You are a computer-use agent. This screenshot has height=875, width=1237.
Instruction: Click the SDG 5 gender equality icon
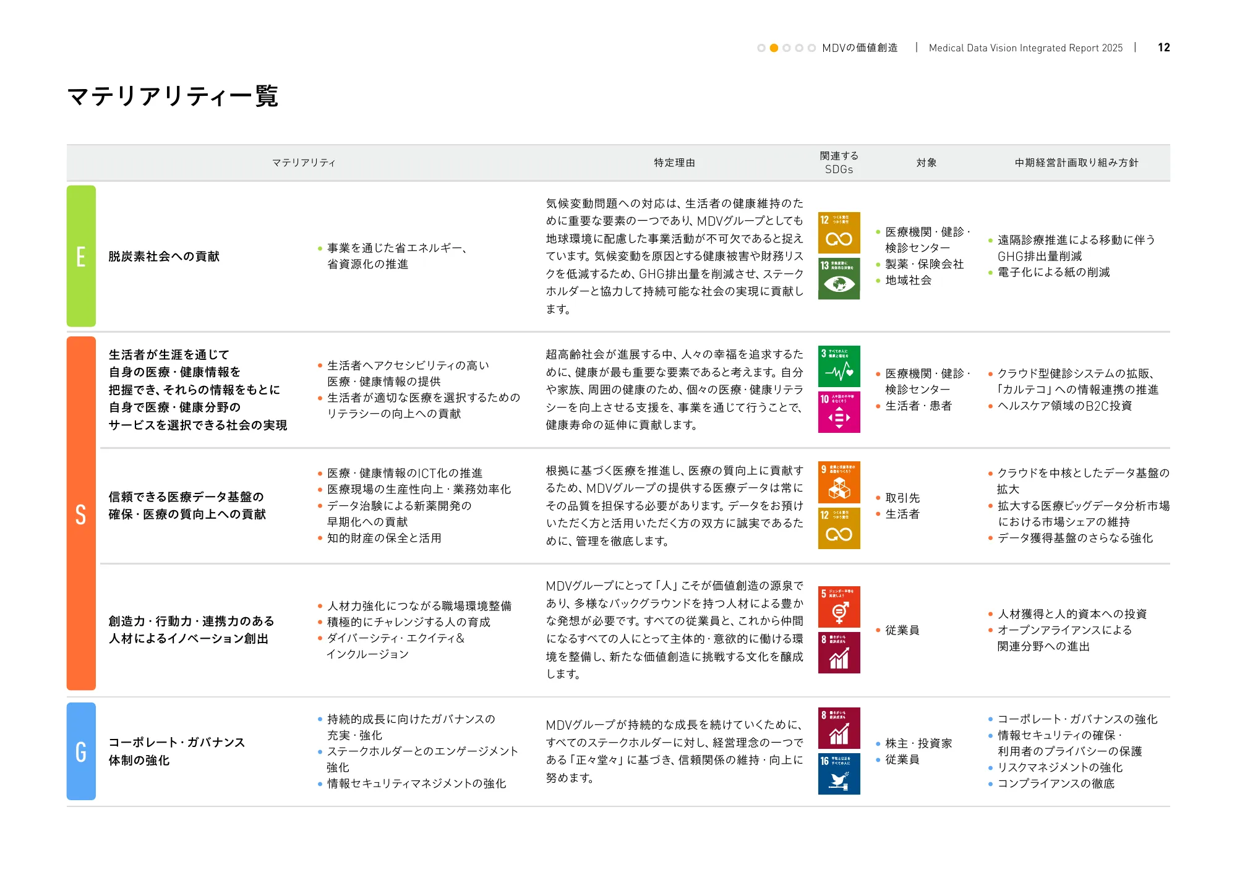coord(839,607)
